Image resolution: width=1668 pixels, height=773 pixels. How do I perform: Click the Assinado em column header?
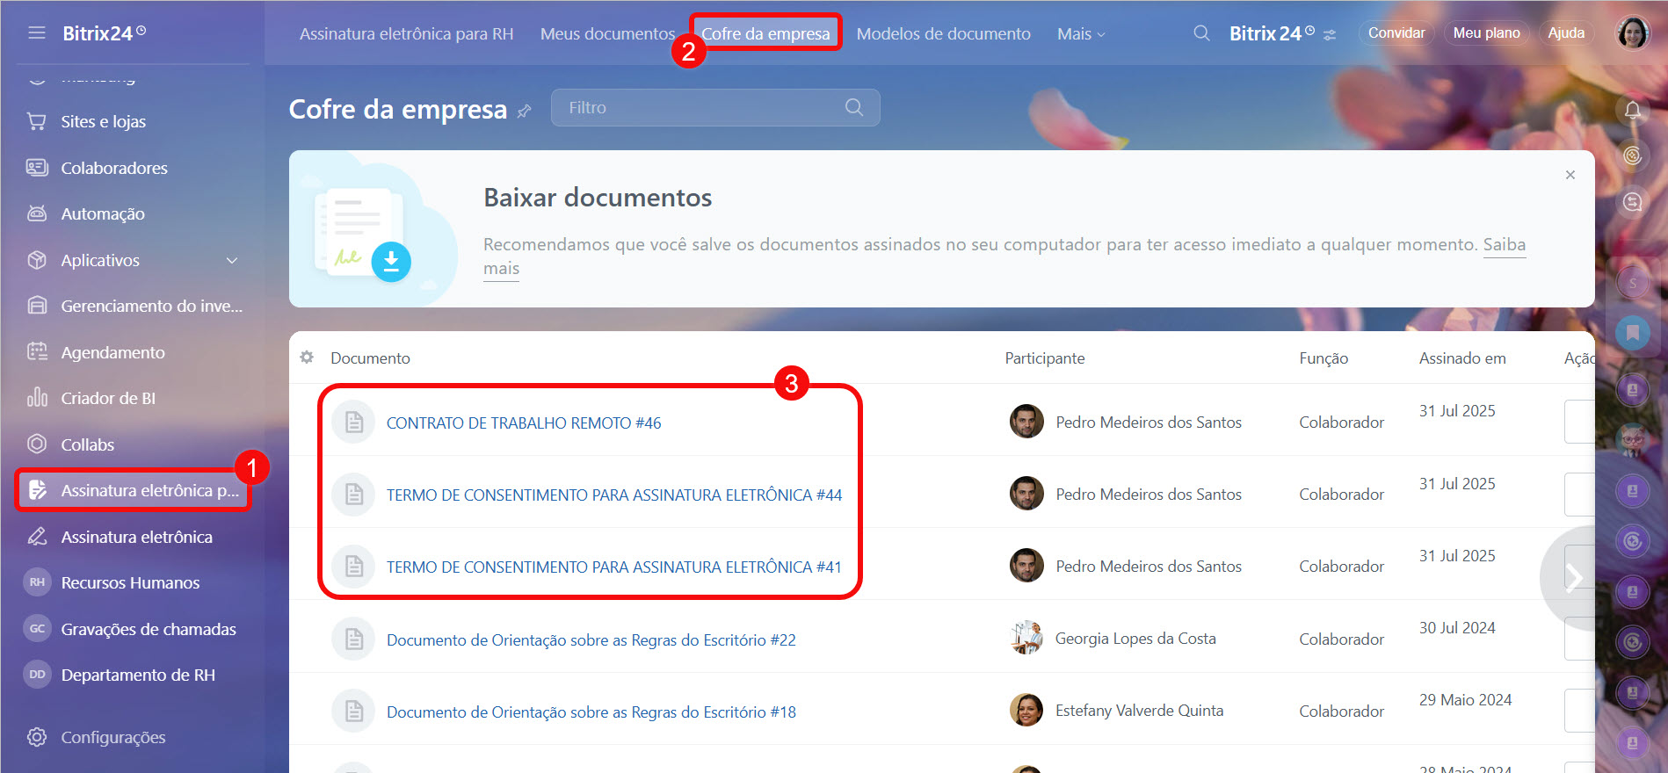[x=1462, y=358]
